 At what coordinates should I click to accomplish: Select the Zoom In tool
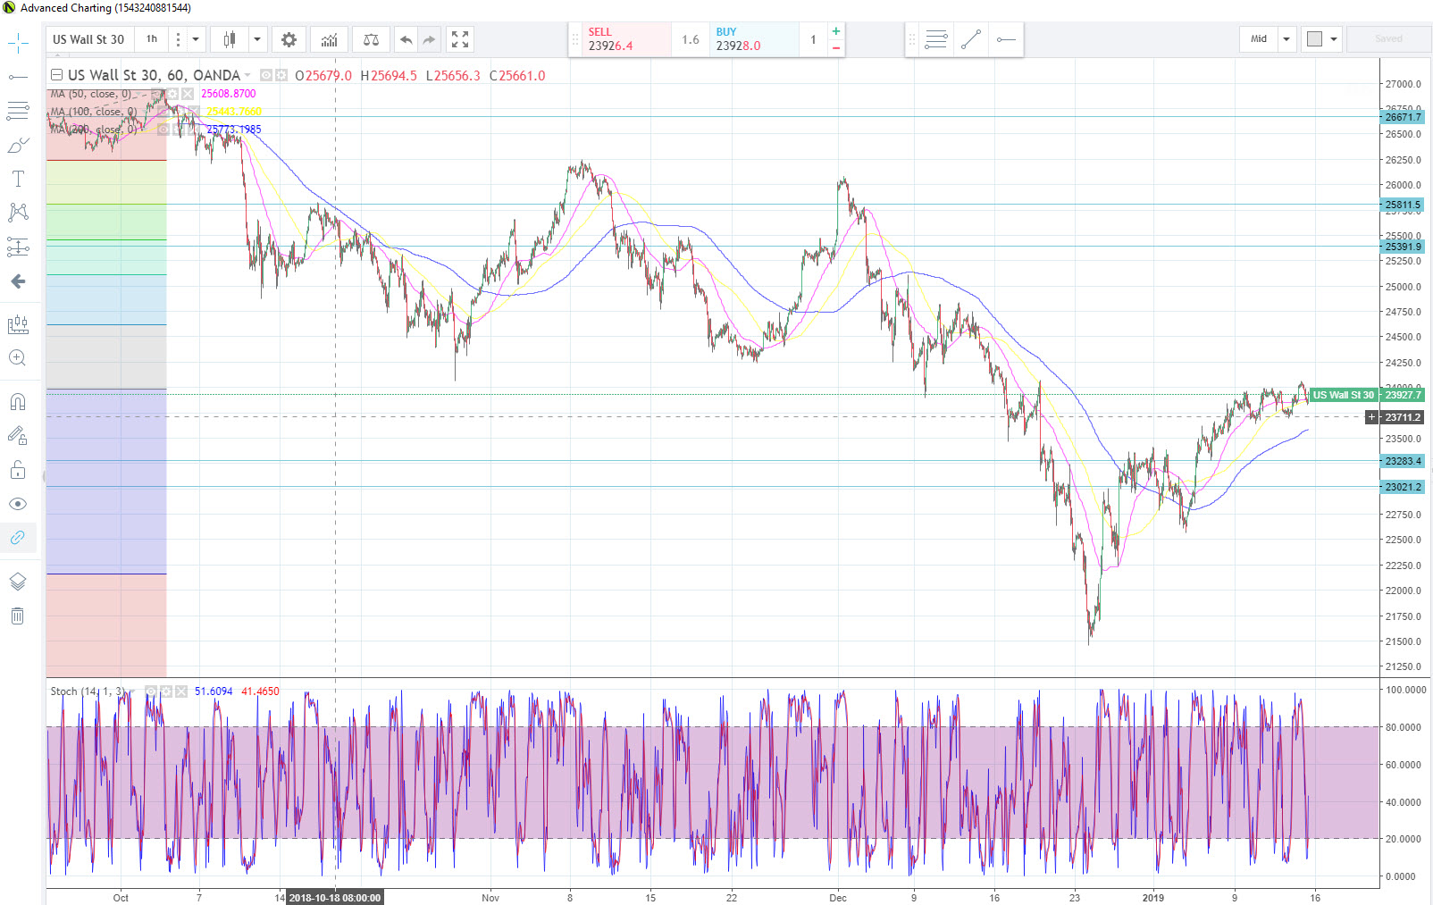(17, 358)
